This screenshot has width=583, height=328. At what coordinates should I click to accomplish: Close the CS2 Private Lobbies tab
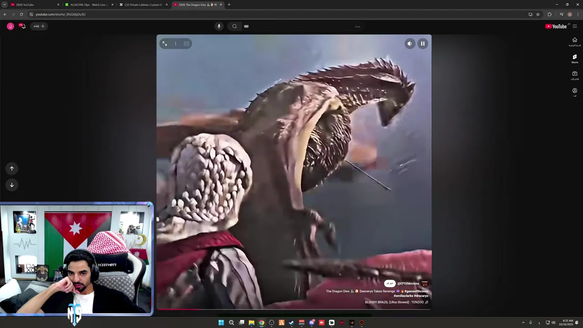(x=167, y=5)
